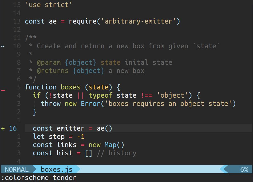Click the @param tag in the docblock

(49, 62)
